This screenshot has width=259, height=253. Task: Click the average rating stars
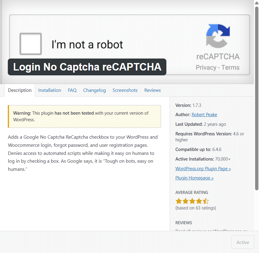(192, 201)
